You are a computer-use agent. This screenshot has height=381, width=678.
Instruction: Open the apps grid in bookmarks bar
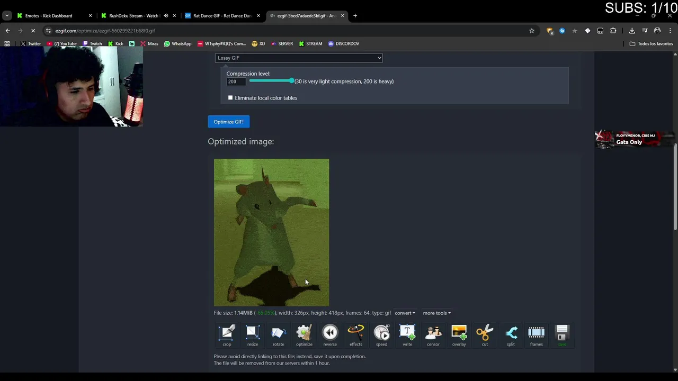point(7,44)
